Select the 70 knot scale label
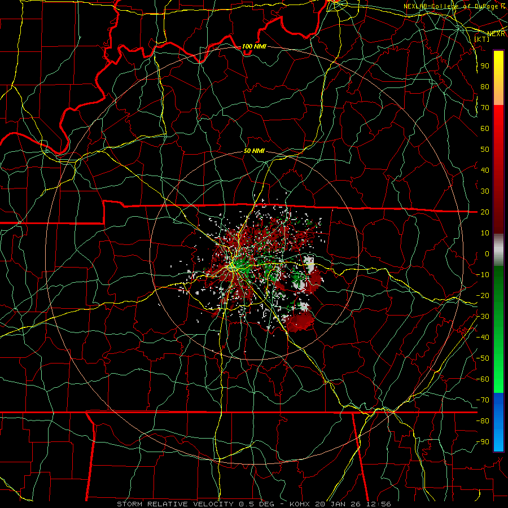508x508 pixels. pos(485,108)
